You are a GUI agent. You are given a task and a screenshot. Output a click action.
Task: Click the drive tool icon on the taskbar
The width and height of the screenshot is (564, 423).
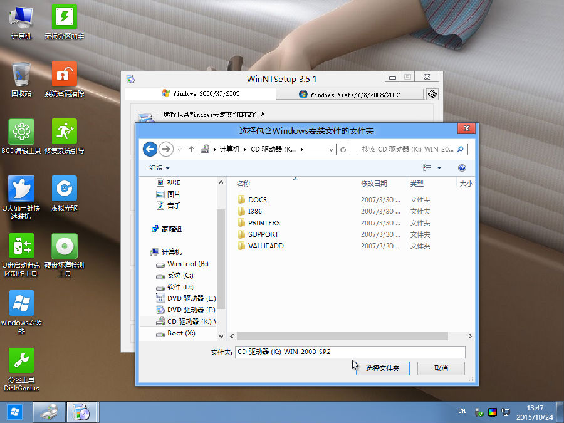click(50, 412)
